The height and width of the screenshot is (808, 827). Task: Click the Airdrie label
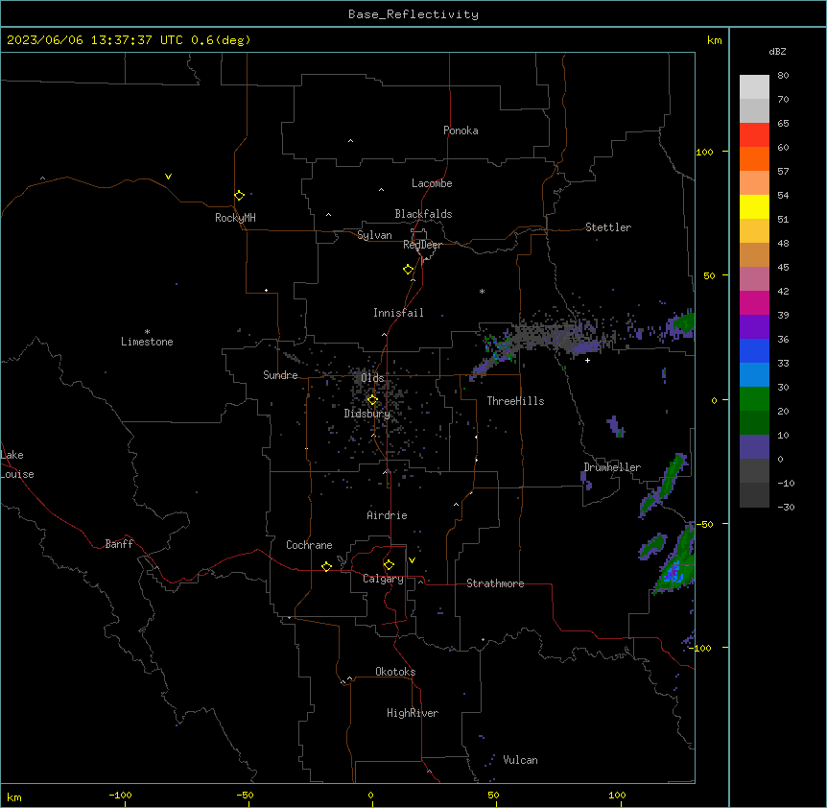tap(388, 515)
